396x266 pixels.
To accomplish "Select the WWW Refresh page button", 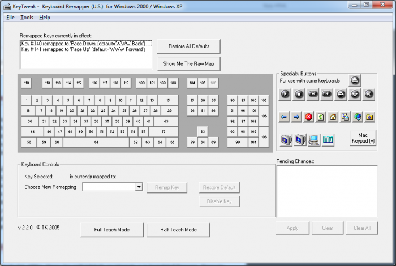I will point(321,117).
